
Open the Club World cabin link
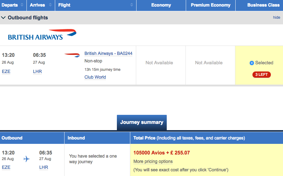point(95,77)
